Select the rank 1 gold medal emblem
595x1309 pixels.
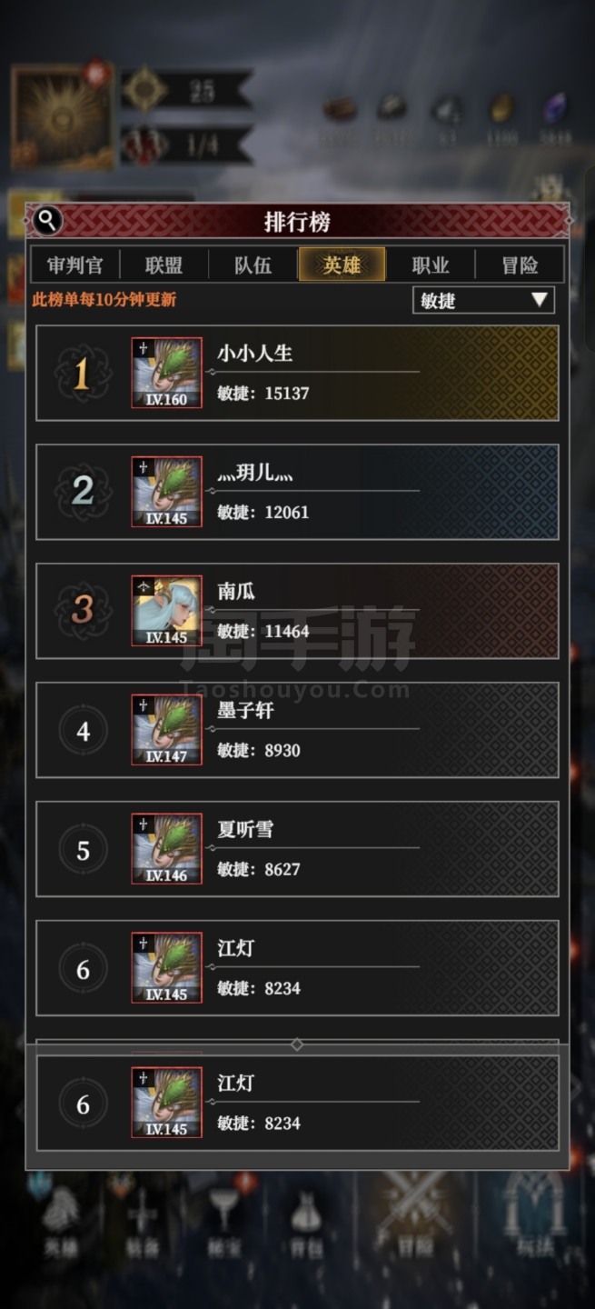click(82, 373)
